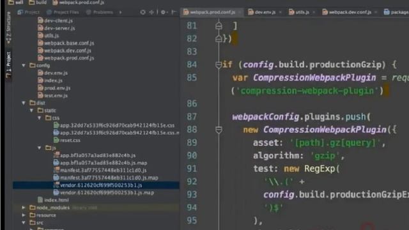Collapse the if block at line 84
The image size is (409, 230).
[x=219, y=65]
